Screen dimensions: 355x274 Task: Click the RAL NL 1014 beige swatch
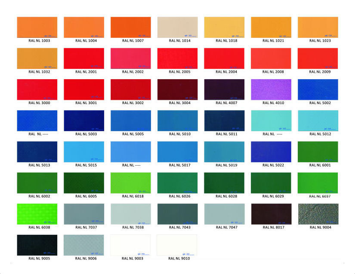(177, 27)
